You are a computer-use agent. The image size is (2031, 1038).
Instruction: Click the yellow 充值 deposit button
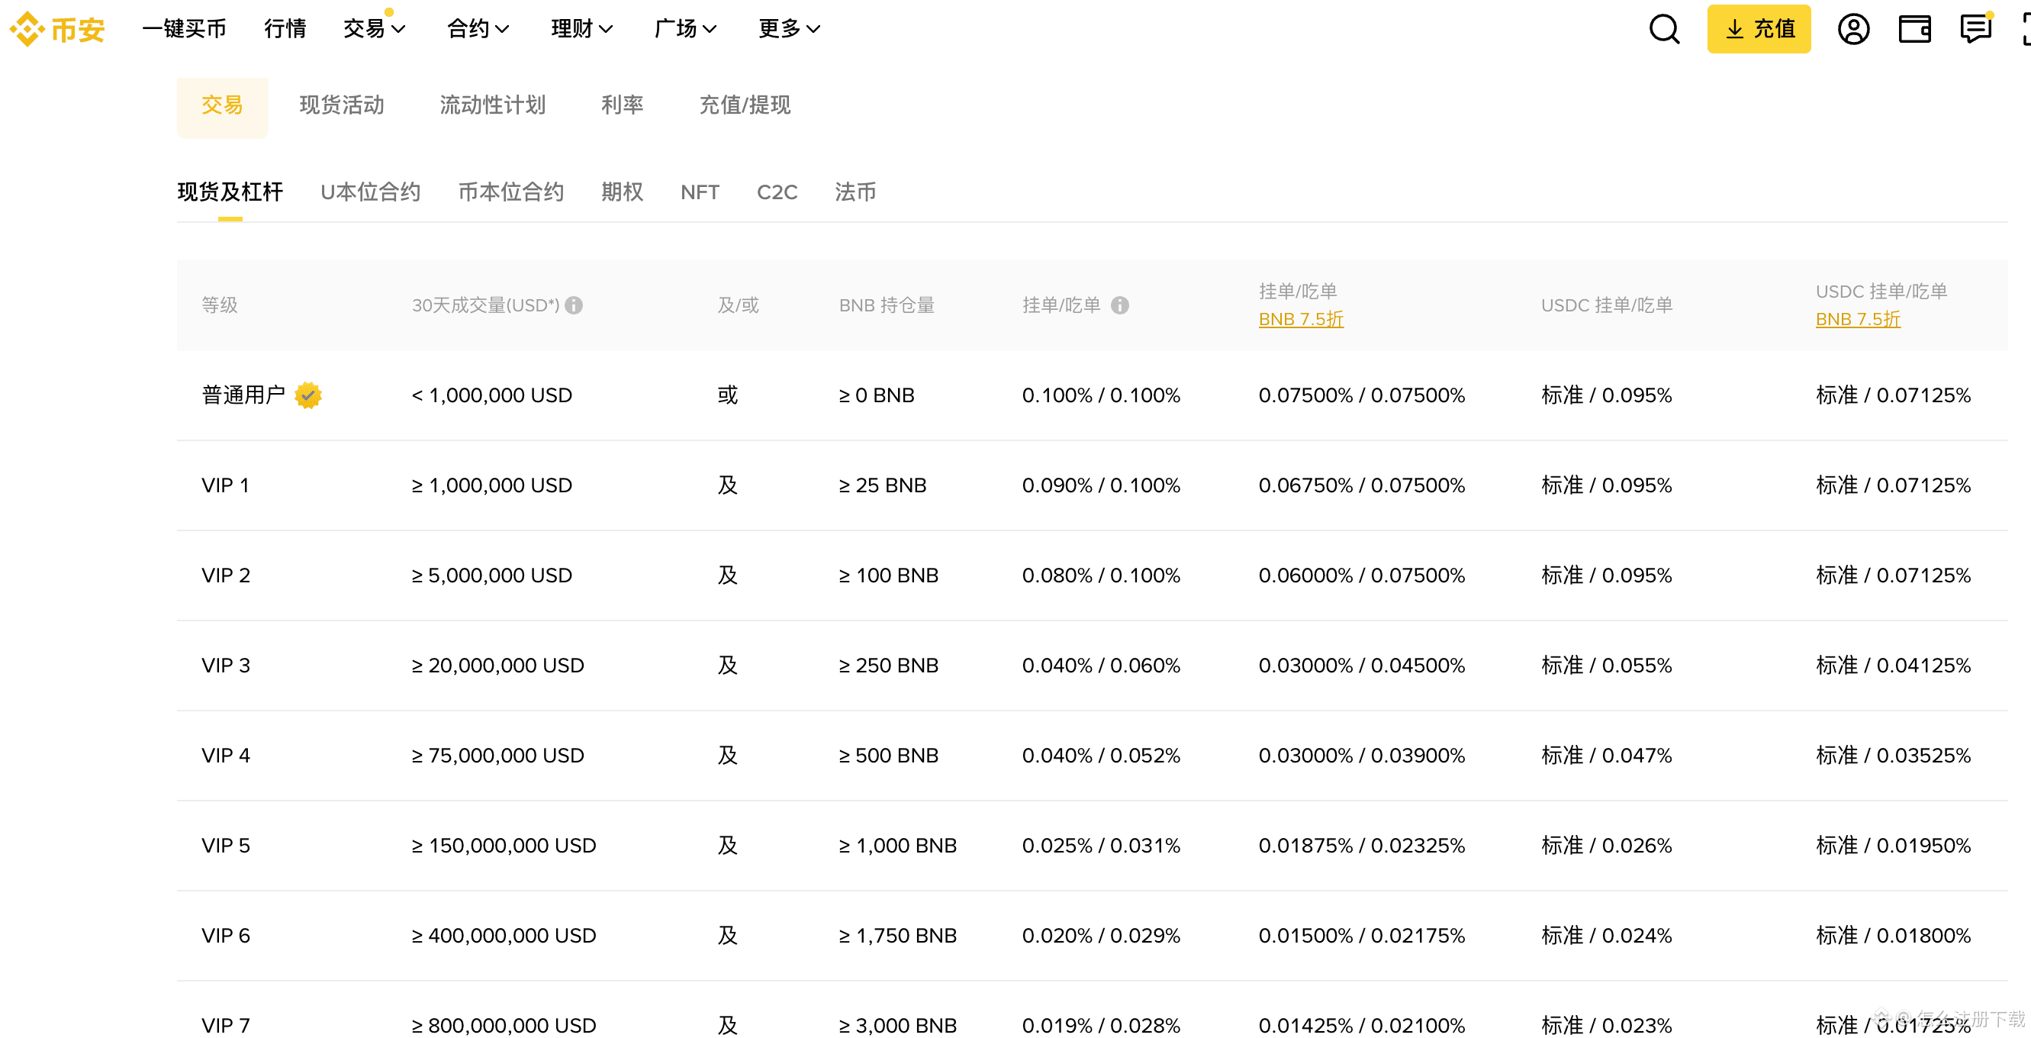pos(1759,28)
